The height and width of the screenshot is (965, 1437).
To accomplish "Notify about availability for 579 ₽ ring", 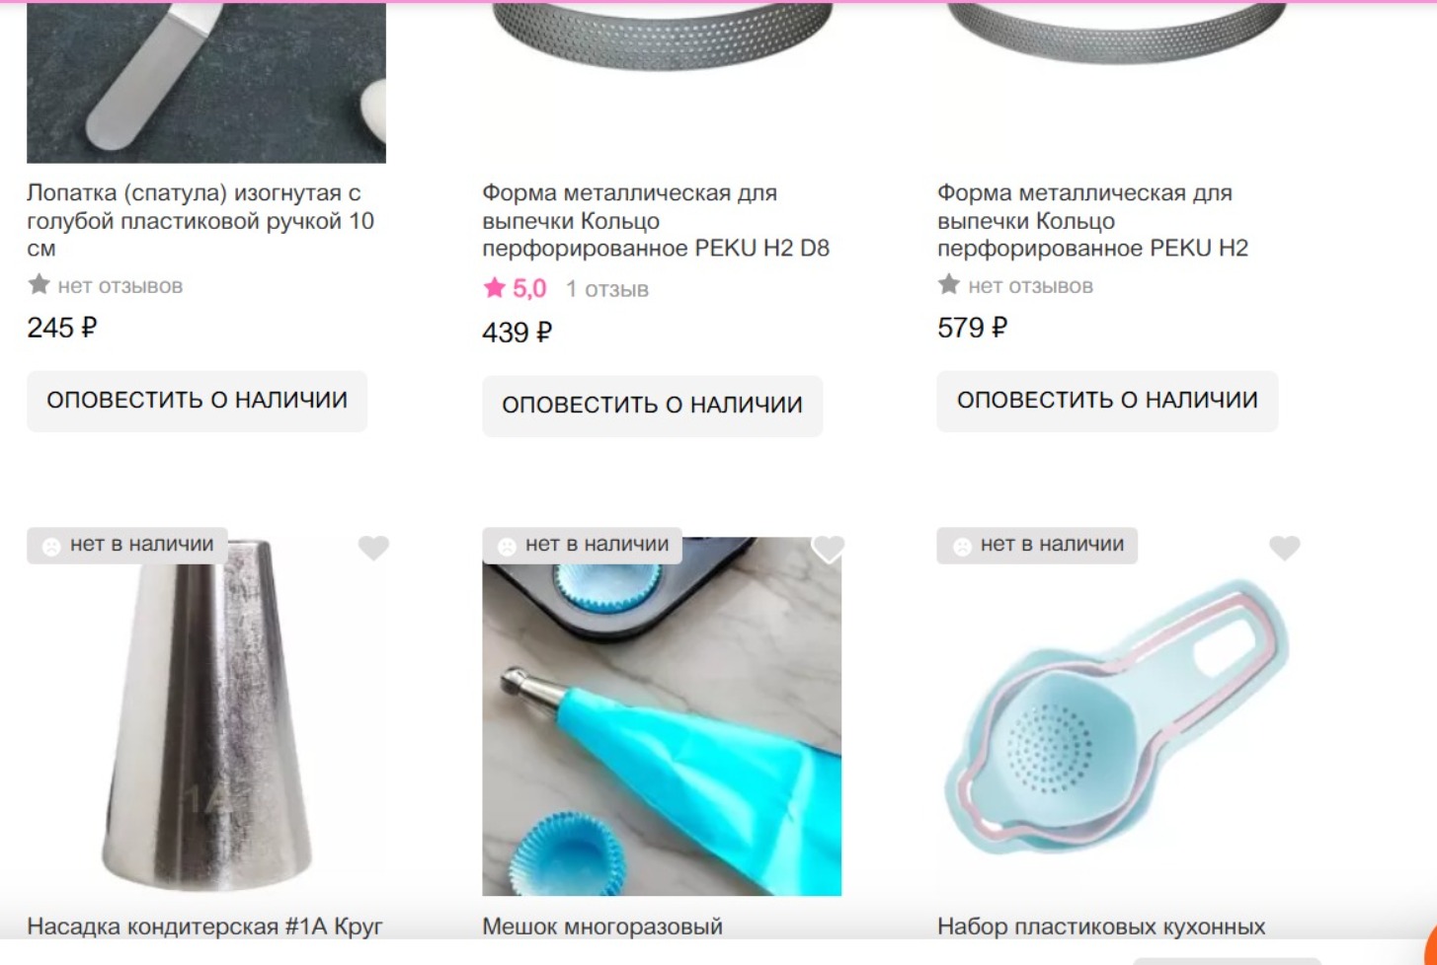I will coord(1107,401).
